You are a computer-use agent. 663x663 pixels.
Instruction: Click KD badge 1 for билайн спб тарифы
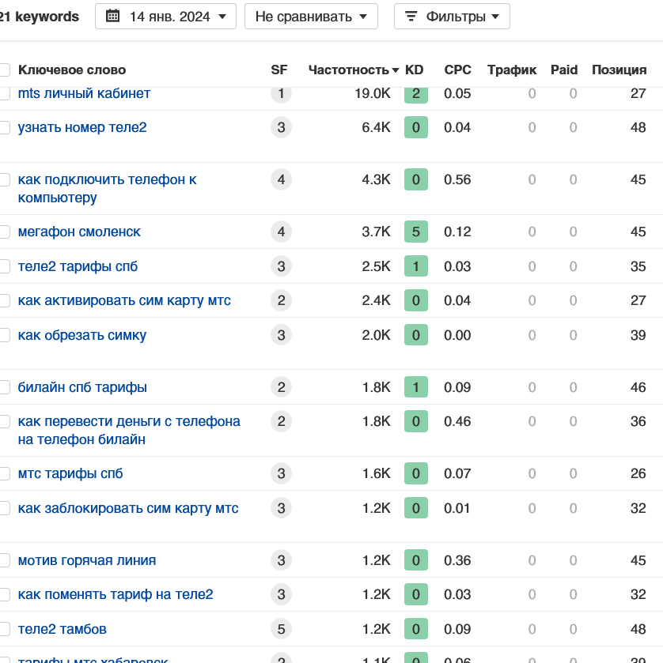[x=416, y=387]
